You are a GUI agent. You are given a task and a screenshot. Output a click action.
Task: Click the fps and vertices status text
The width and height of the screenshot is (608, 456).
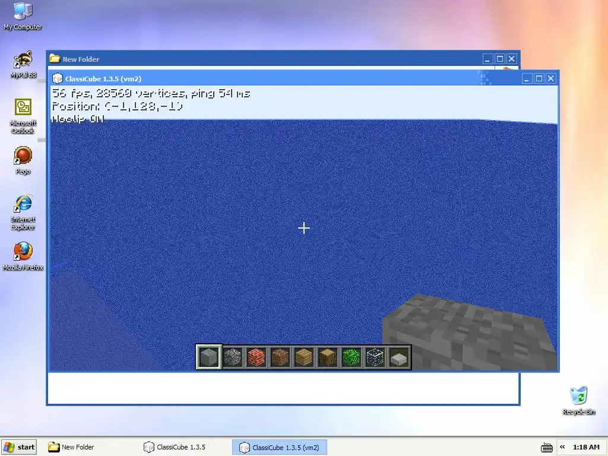click(151, 93)
